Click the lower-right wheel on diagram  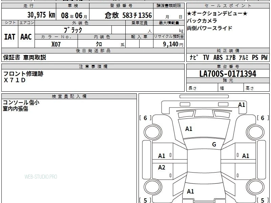255,187
